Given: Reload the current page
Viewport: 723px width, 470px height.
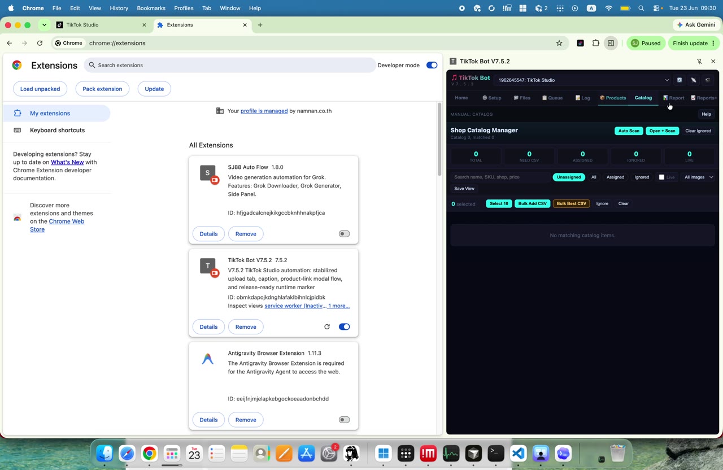Looking at the screenshot, I should click(40, 43).
